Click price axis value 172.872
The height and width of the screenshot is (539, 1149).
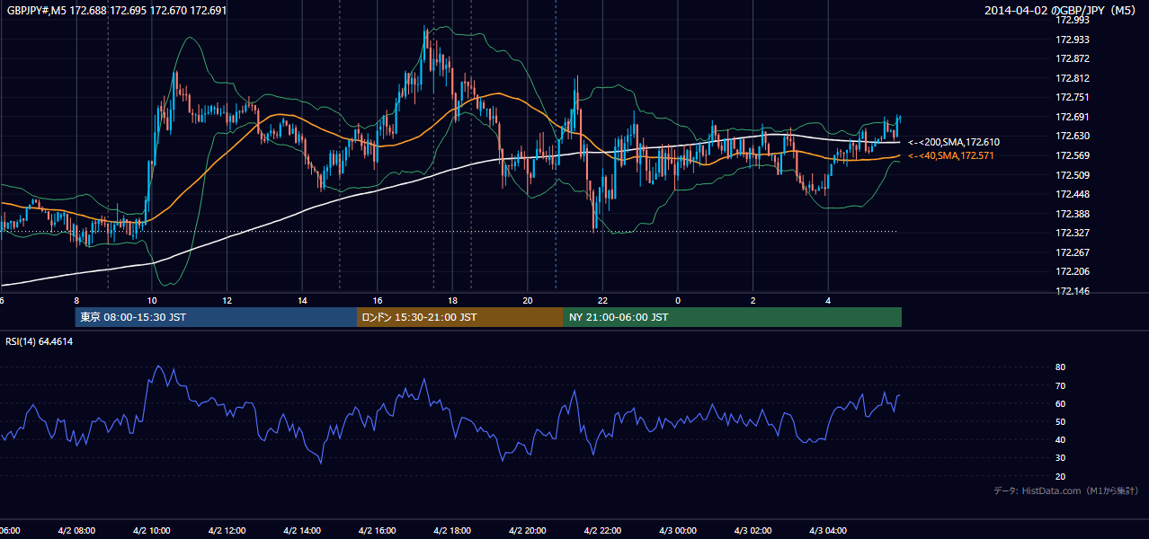click(x=1072, y=58)
